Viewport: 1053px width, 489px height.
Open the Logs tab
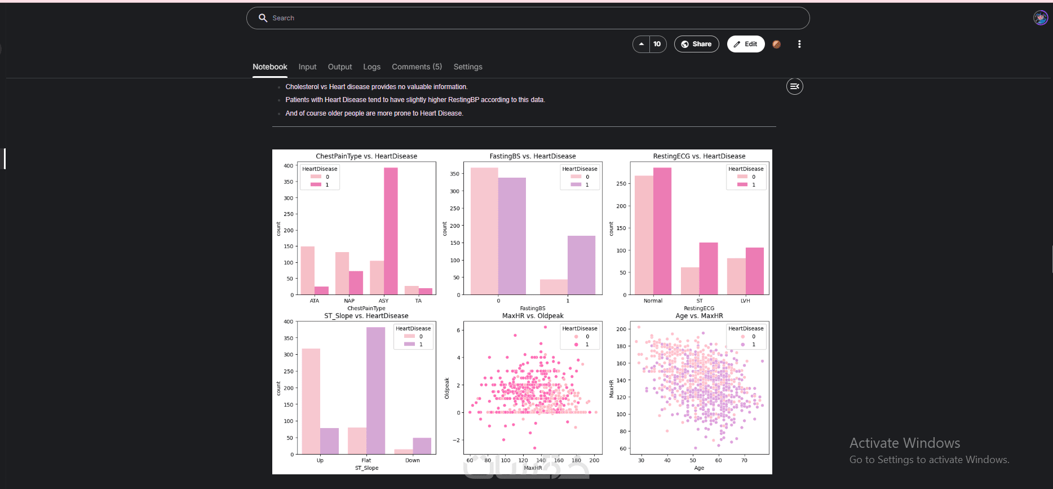372,67
